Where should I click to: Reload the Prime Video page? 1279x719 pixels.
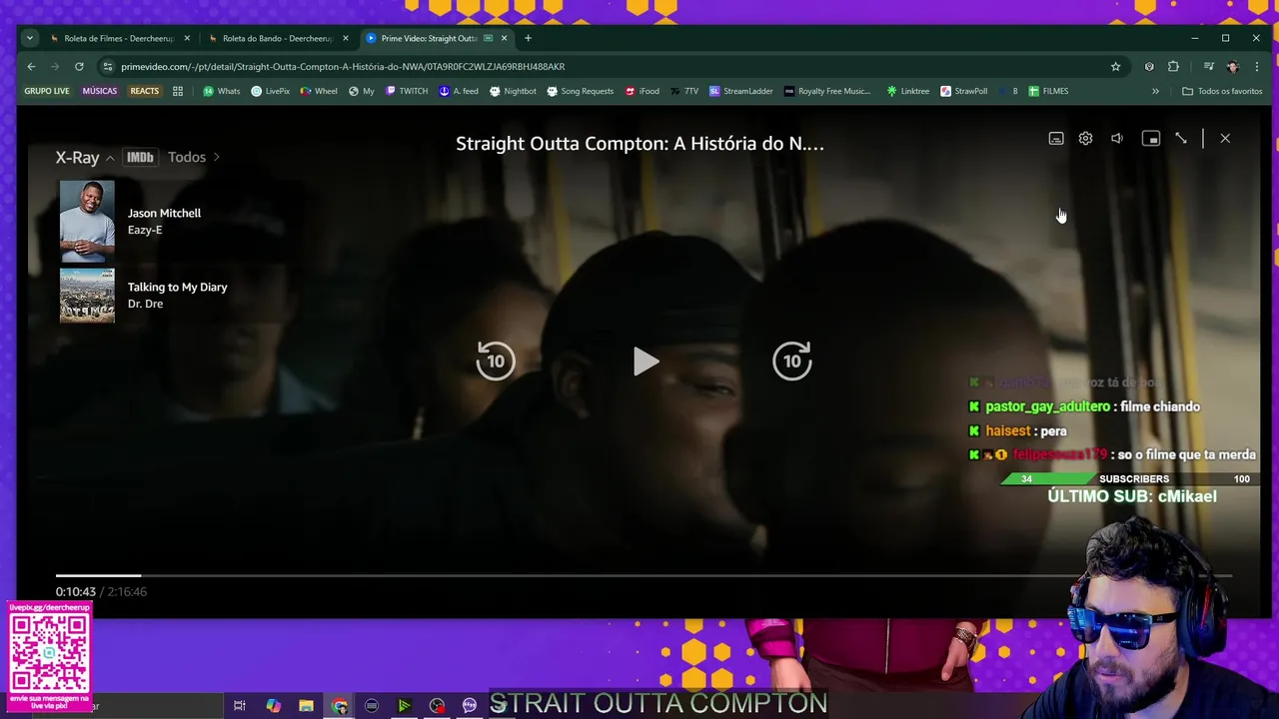tap(79, 66)
